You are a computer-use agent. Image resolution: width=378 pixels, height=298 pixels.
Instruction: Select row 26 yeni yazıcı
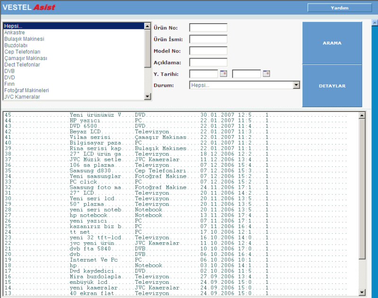point(181,221)
